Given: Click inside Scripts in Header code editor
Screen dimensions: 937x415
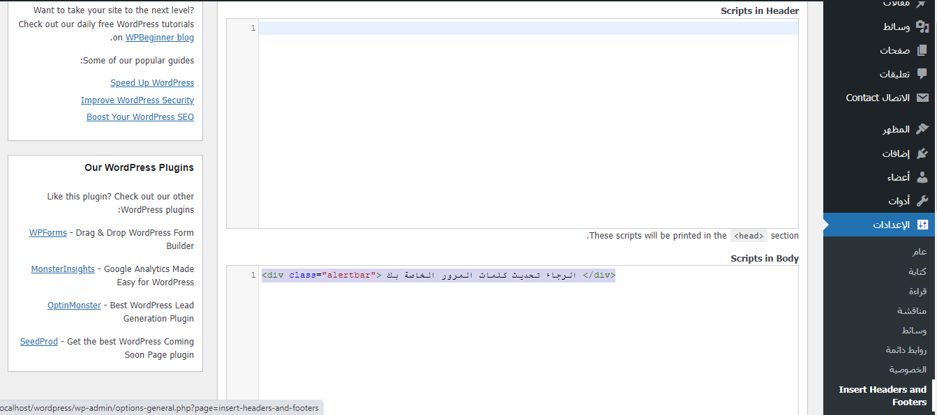Looking at the screenshot, I should click(x=527, y=126).
